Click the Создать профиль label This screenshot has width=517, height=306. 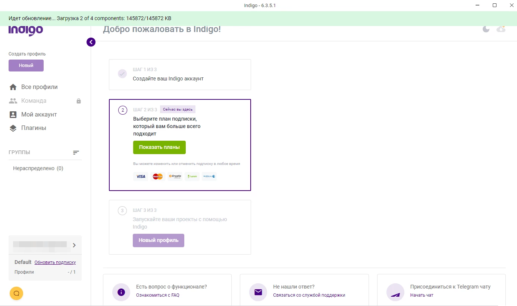[x=27, y=54]
